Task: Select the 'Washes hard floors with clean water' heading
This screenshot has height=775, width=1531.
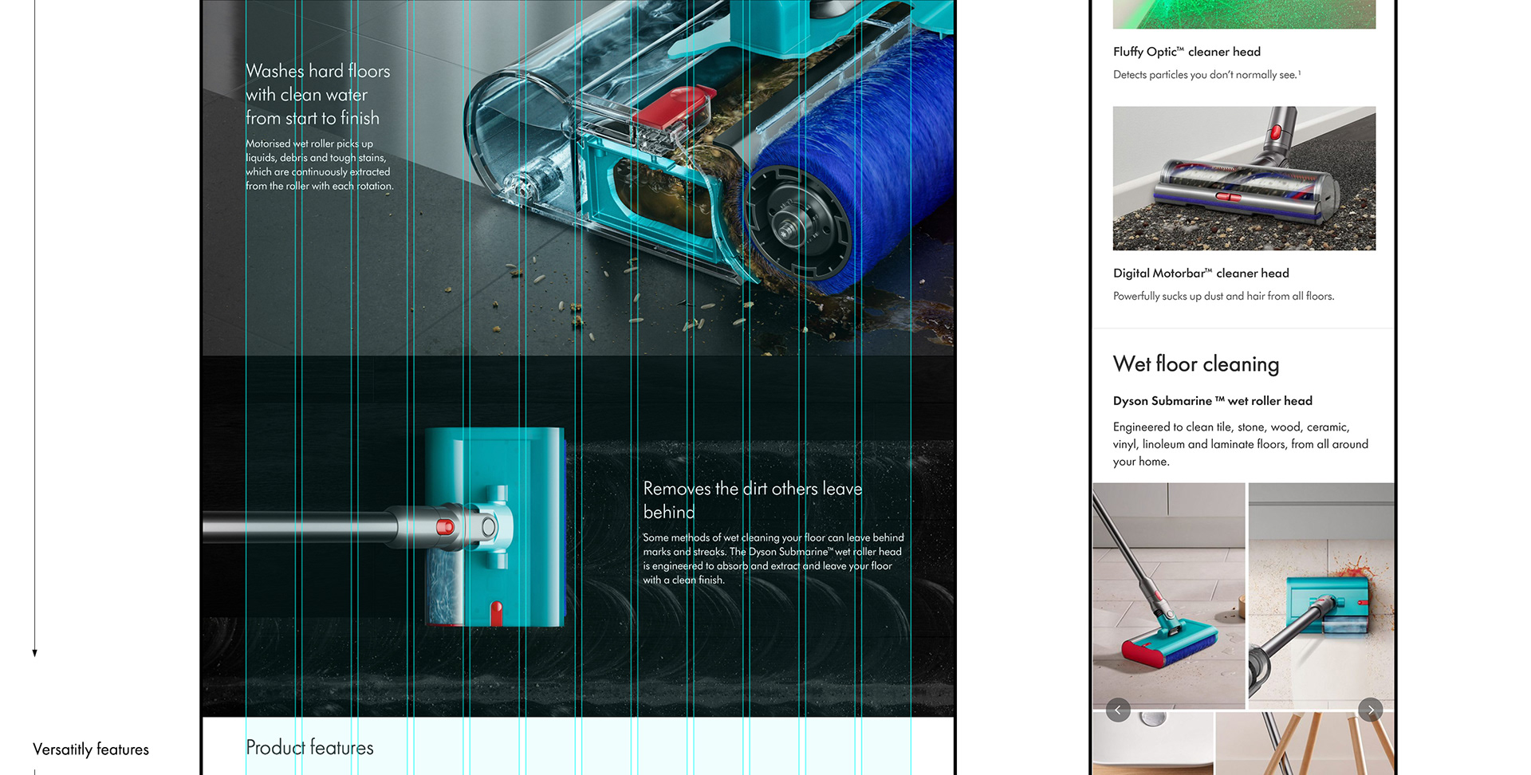Action: [x=318, y=94]
